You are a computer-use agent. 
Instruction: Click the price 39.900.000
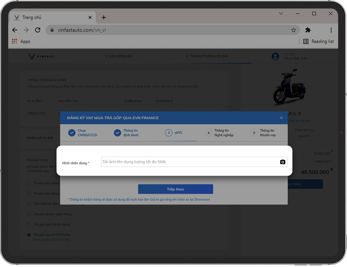click(x=322, y=154)
